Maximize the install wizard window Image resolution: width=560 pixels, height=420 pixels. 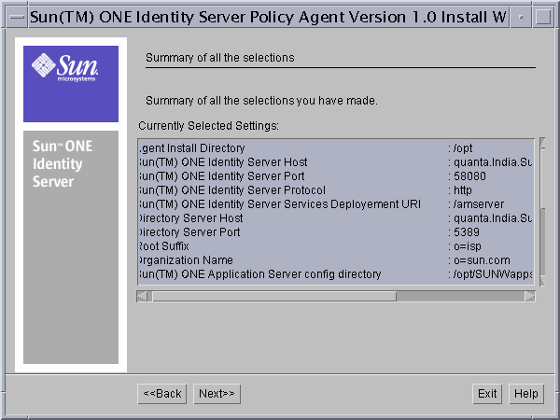point(543,17)
